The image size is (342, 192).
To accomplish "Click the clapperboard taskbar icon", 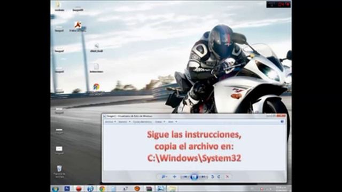I will [x=149, y=189].
